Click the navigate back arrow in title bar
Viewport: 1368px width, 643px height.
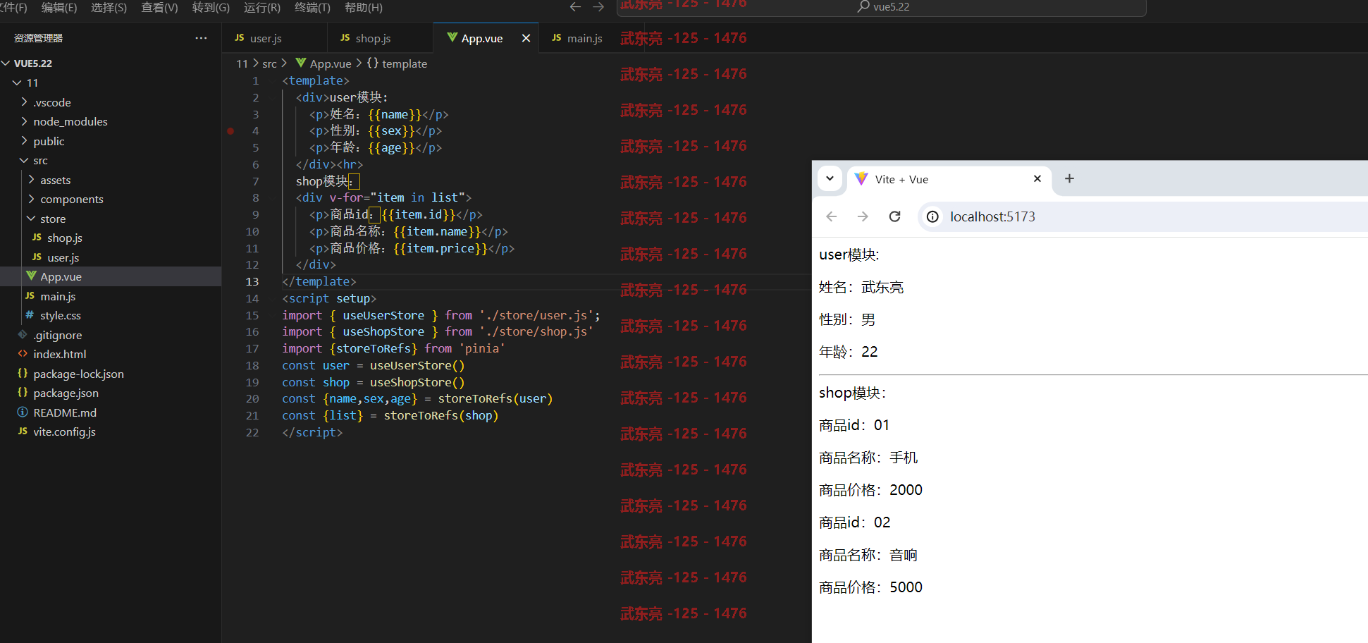(x=575, y=7)
